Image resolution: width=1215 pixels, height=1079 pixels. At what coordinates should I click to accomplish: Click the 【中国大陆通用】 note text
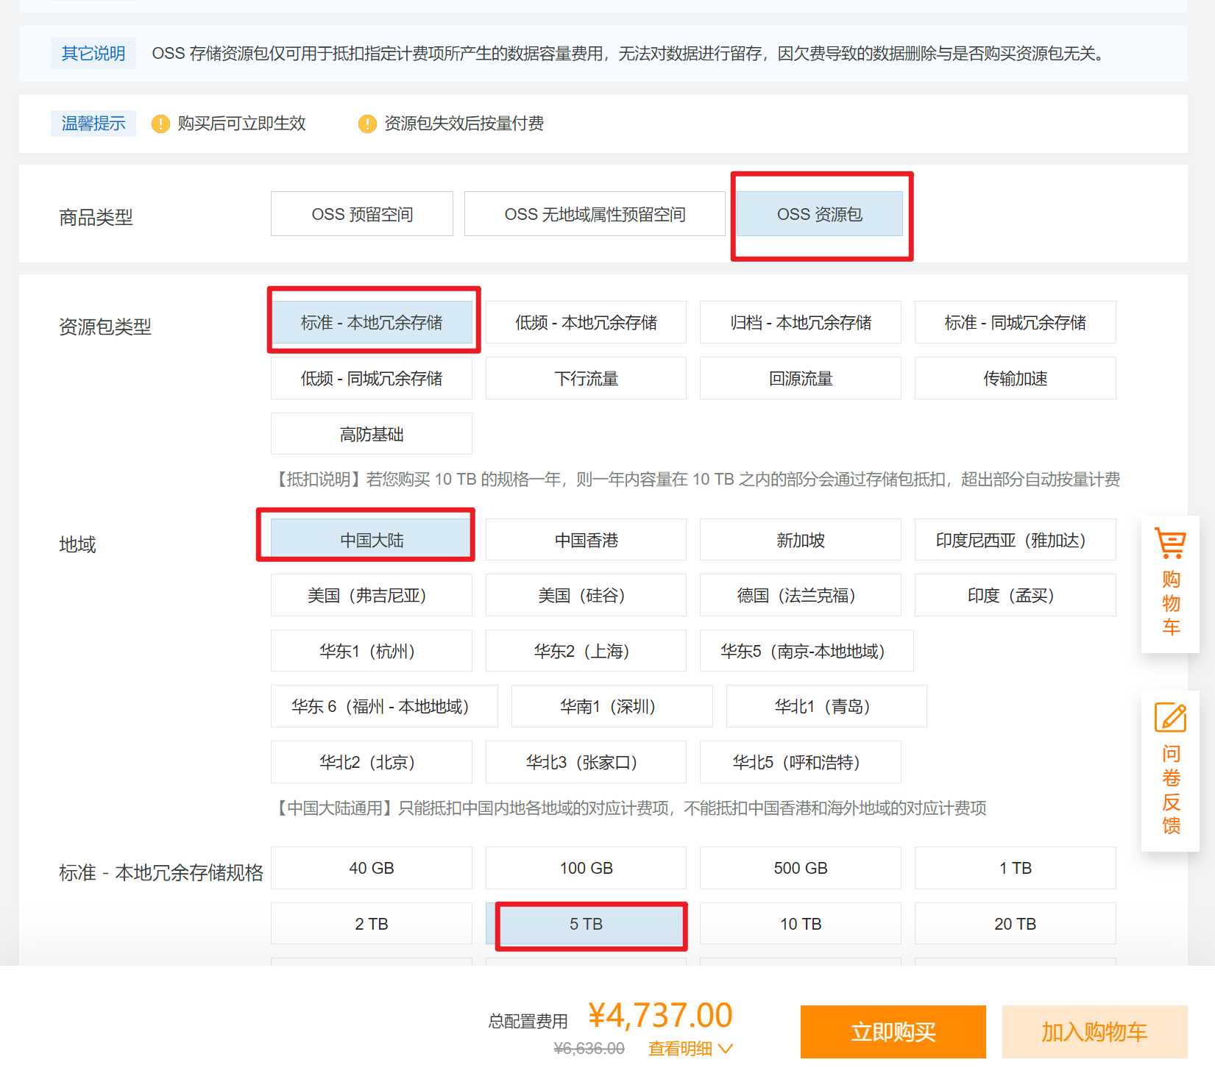pos(629,808)
